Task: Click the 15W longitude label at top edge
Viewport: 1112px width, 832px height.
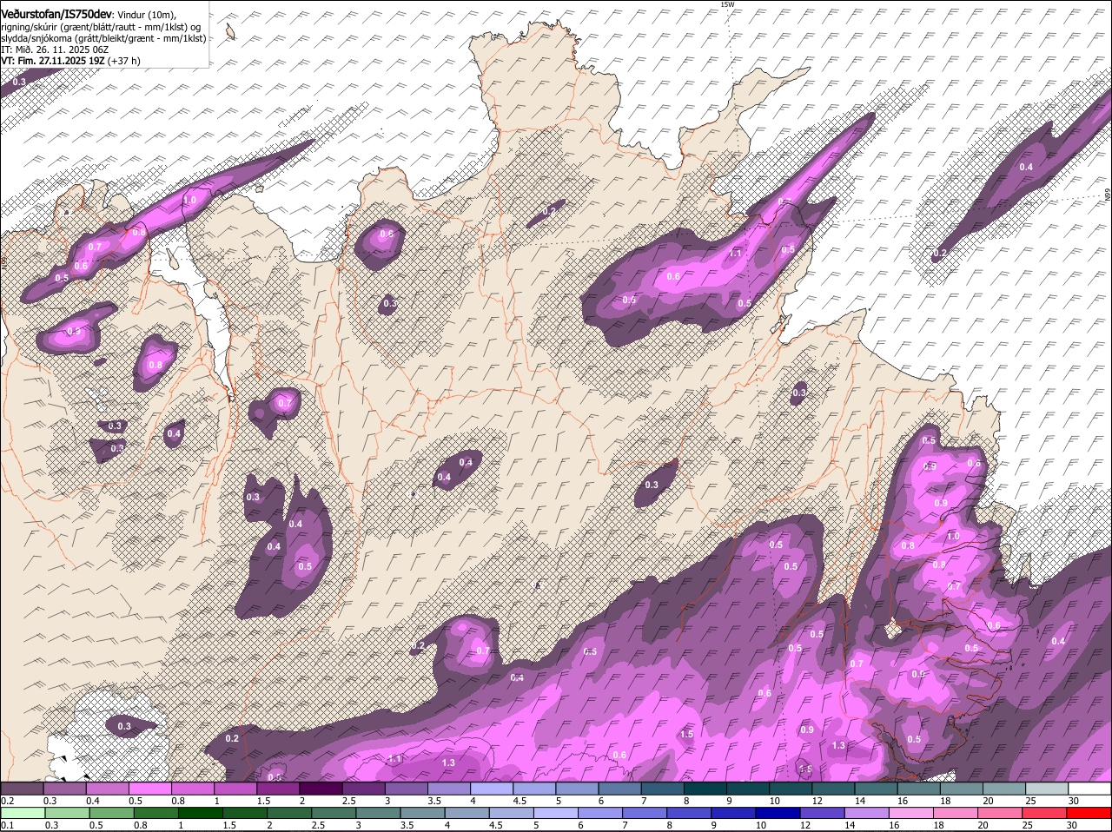Action: 727,4
